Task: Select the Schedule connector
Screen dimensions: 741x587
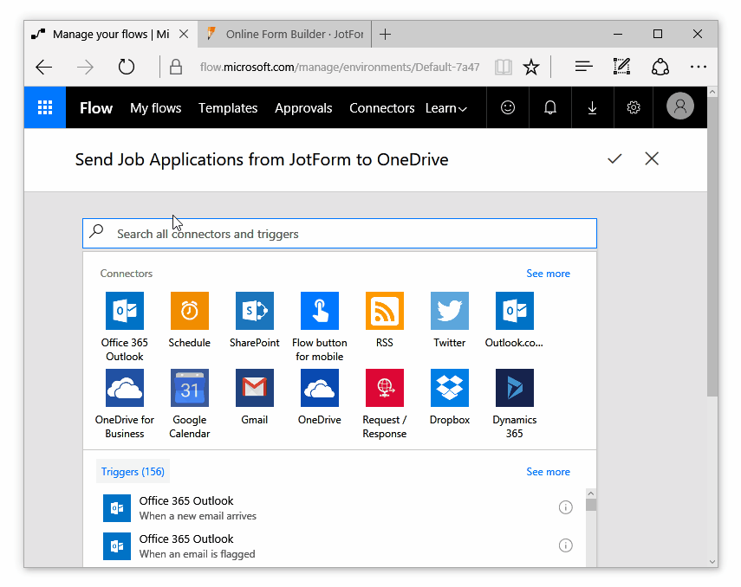Action: 189,311
